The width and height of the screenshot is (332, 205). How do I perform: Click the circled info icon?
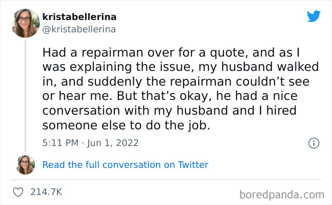tap(313, 143)
